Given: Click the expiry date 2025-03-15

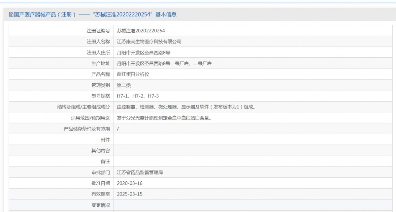Looking at the screenshot, I should [x=130, y=194].
